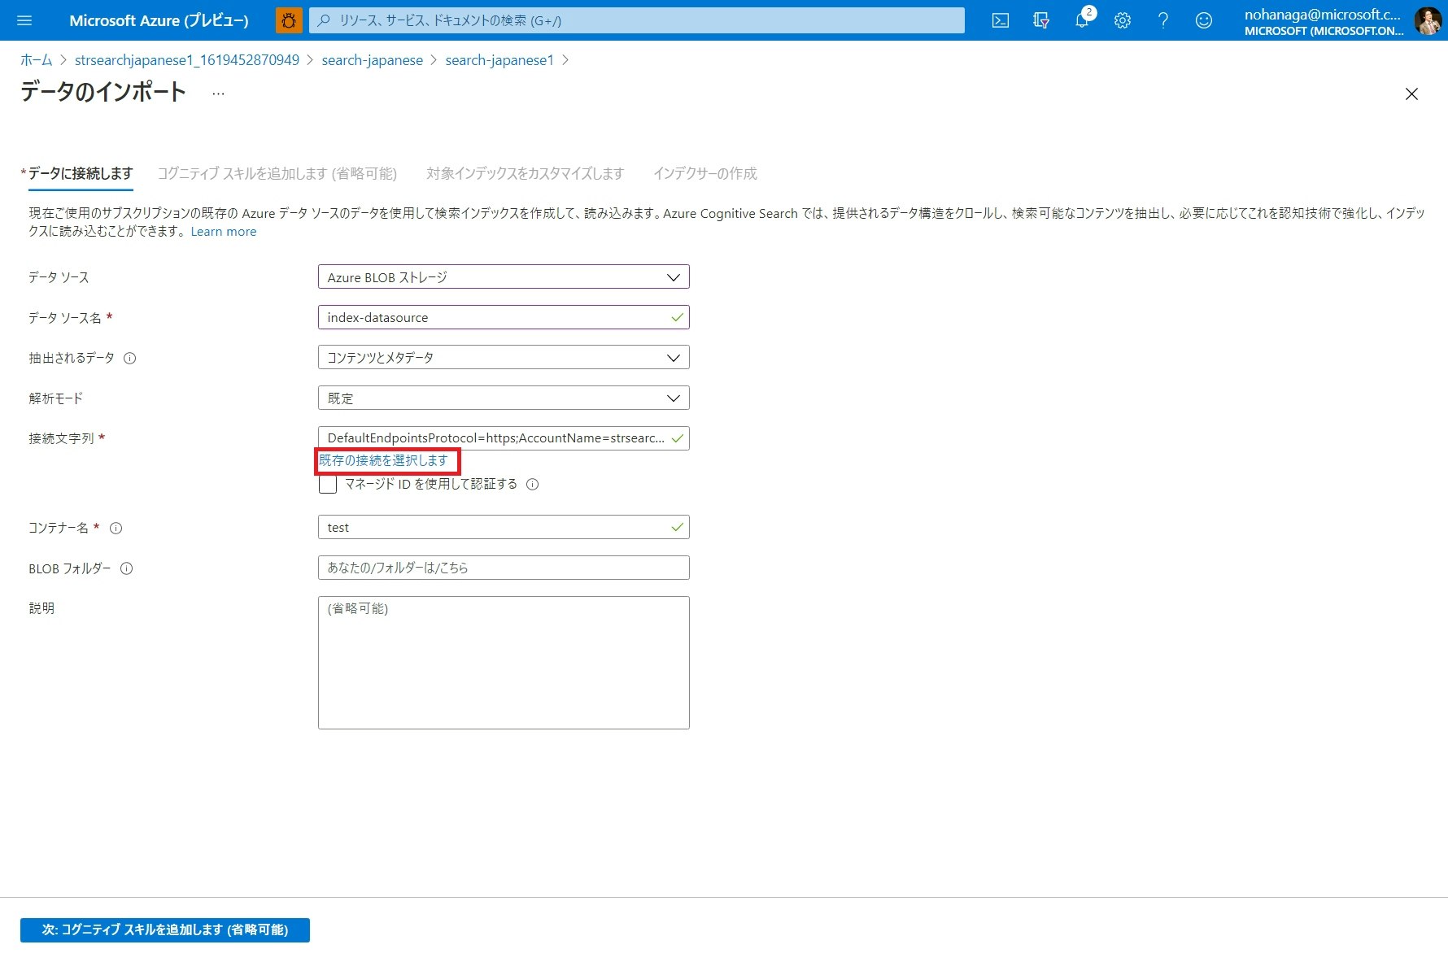The width and height of the screenshot is (1448, 962).
Task: Click the データ ソース名 field containing index-datasource
Action: [x=504, y=317]
